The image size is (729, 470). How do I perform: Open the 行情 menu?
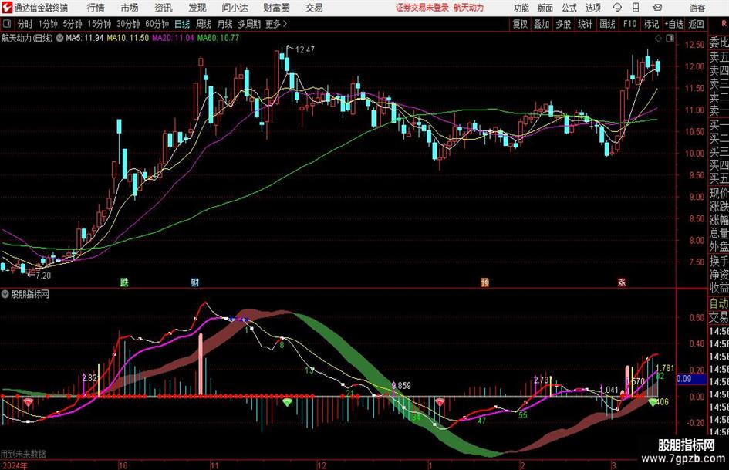point(96,8)
